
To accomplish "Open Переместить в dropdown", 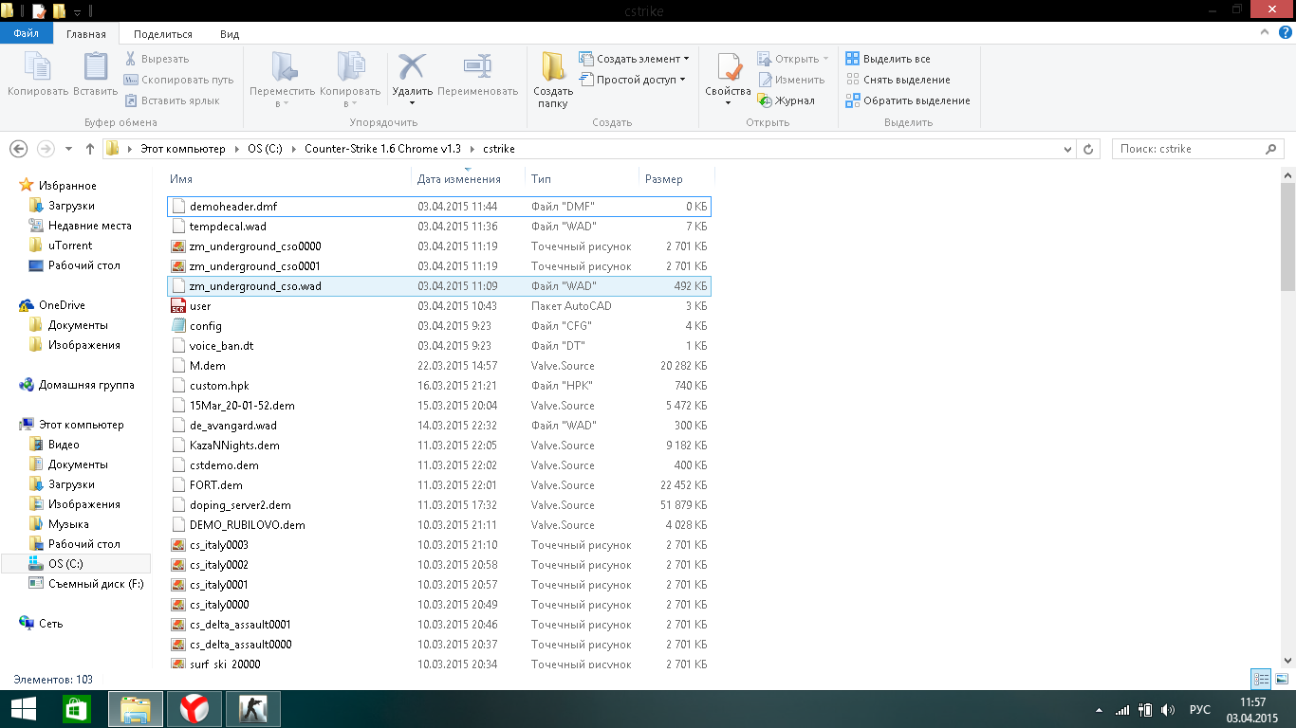I will point(282,80).
